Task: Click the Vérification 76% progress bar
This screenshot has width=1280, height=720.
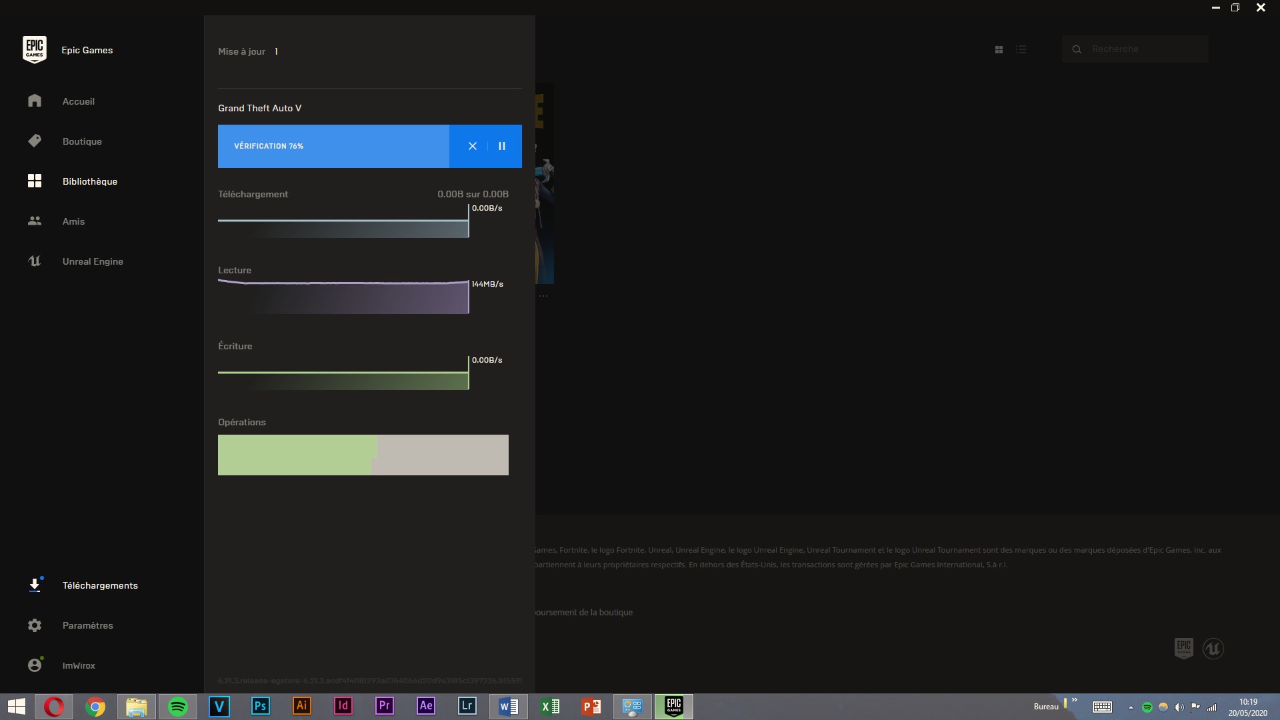Action: click(x=333, y=146)
